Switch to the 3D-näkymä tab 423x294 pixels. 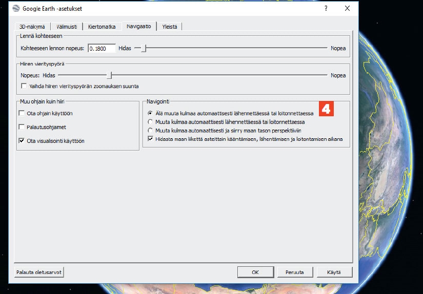click(x=32, y=27)
